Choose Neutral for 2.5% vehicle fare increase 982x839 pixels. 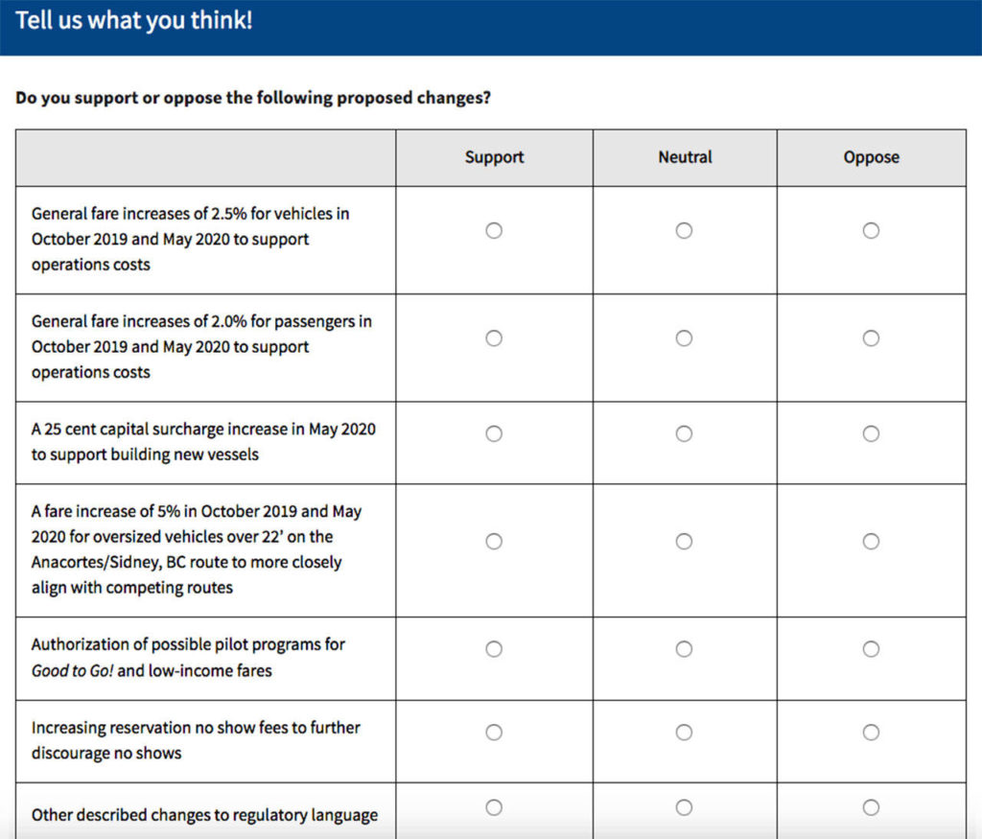coord(684,230)
